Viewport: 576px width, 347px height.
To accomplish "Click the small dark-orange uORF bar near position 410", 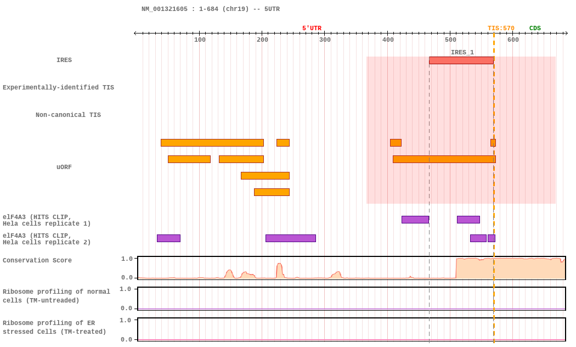I will (x=396, y=143).
